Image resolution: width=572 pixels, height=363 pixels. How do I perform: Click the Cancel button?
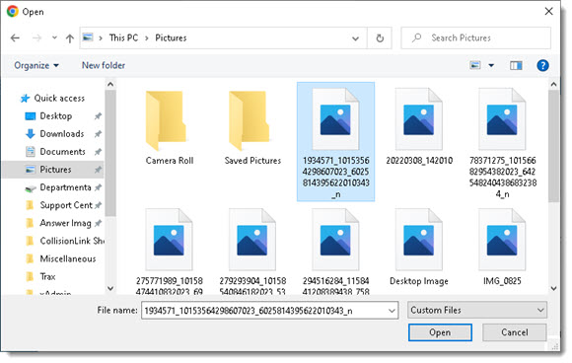[x=515, y=332]
